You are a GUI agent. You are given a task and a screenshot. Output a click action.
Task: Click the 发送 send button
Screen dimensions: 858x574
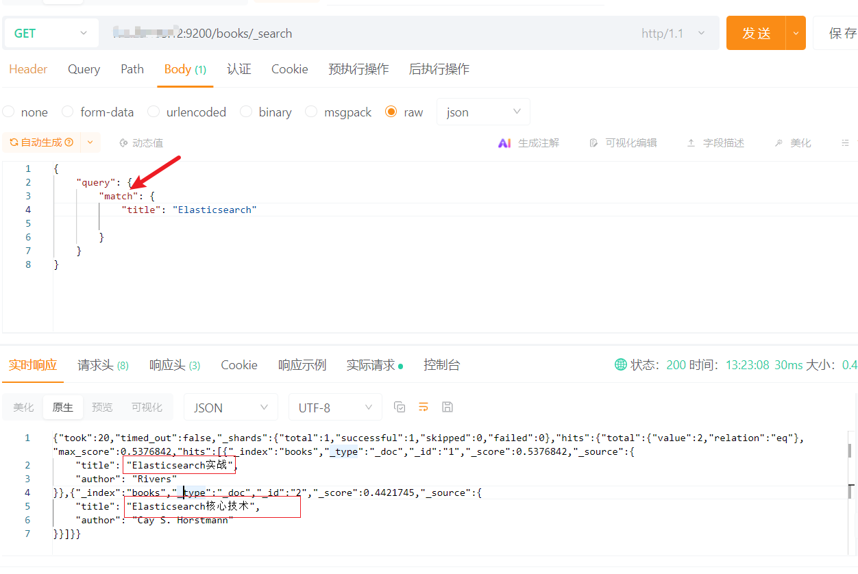tap(757, 34)
